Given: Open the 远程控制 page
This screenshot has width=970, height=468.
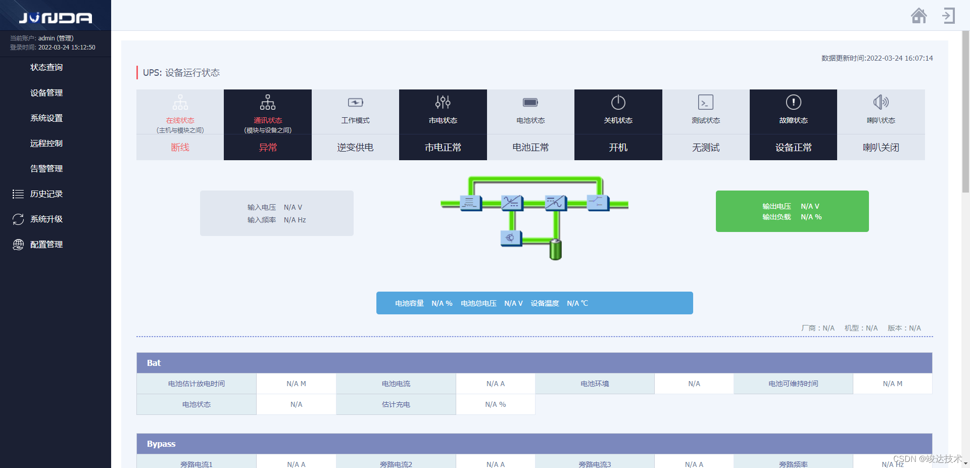Looking at the screenshot, I should point(46,143).
